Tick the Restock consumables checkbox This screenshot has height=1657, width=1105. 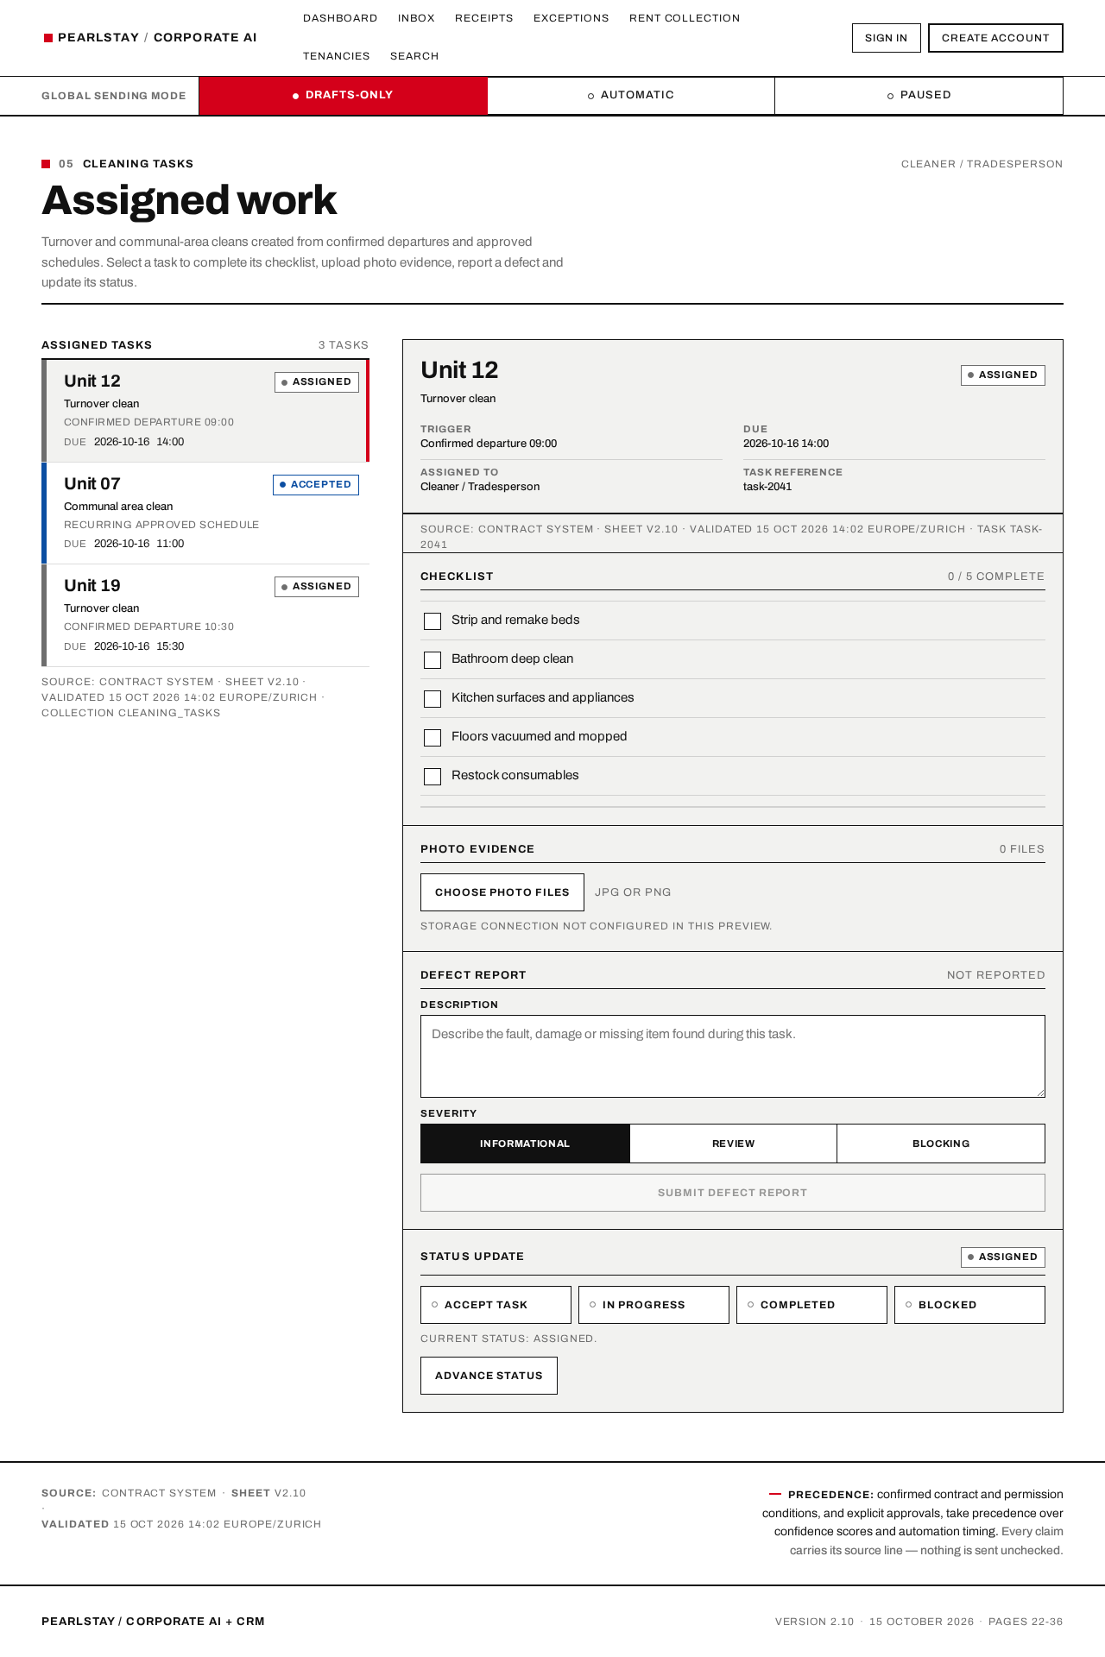(x=433, y=777)
